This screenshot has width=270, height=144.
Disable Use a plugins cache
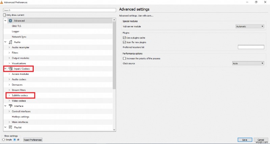[124, 38]
